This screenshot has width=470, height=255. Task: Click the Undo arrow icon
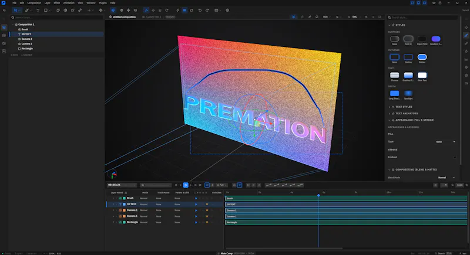tap(200, 10)
